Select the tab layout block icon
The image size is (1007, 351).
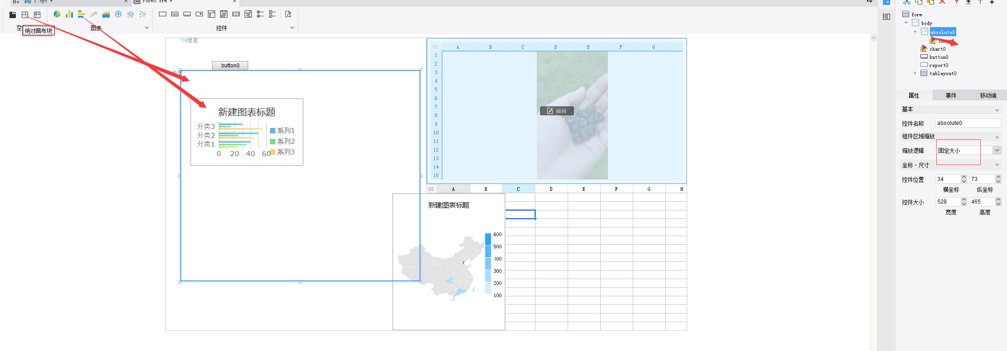point(37,15)
